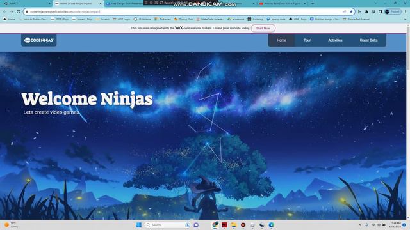The height and width of the screenshot is (230, 410).
Task: Click the Welcome Ninjas heading
Action: [x=87, y=99]
